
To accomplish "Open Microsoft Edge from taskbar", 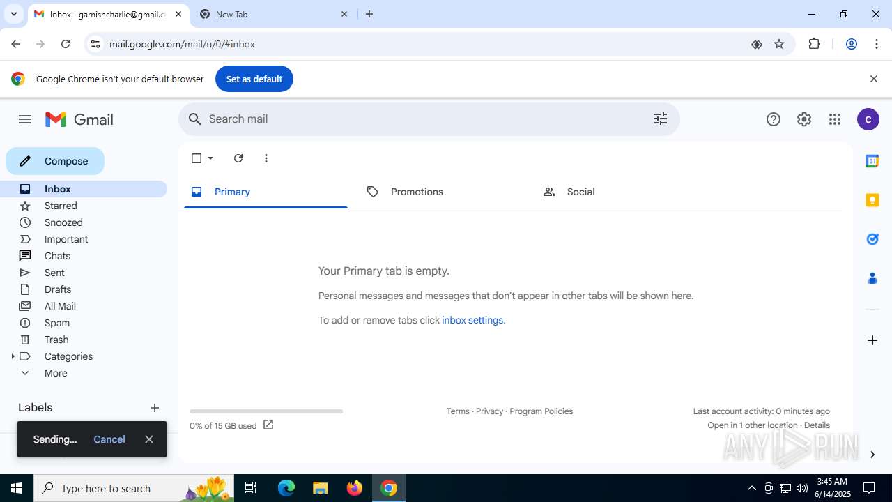I will [x=286, y=488].
